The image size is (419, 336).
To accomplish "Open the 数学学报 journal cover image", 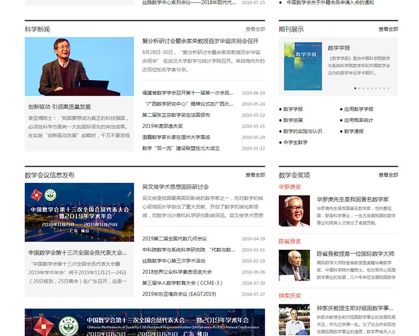I will 302,67.
